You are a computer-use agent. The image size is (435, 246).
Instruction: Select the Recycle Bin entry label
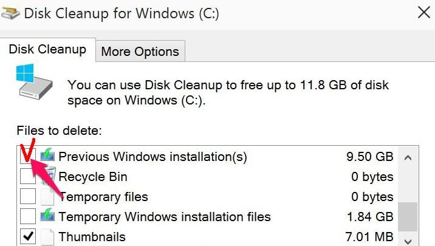click(92, 177)
